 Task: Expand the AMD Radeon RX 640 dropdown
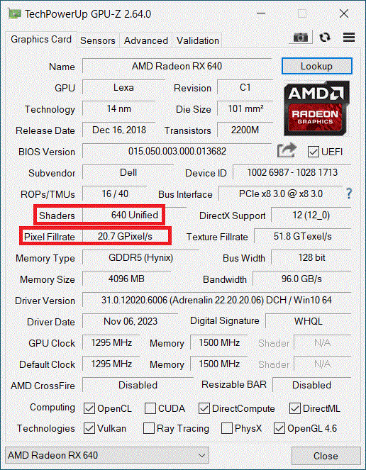pyautogui.click(x=107, y=455)
